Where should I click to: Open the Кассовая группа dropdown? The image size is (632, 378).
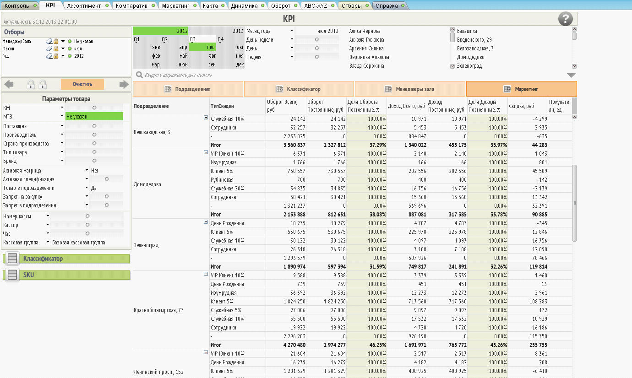click(48, 242)
